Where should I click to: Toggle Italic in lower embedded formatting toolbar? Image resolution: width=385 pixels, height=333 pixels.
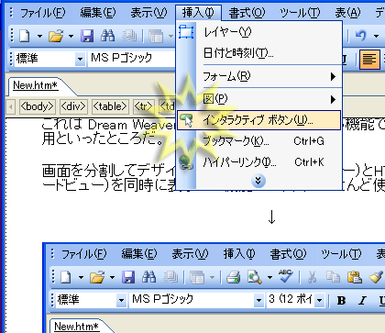coord(362,301)
